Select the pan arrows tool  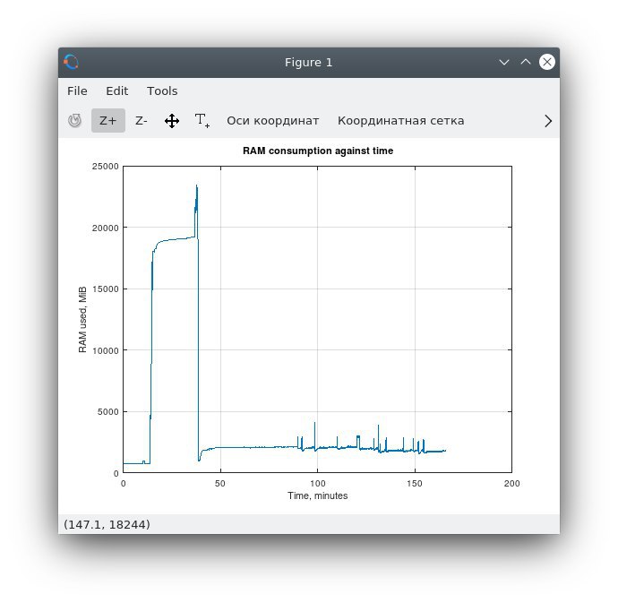[172, 121]
